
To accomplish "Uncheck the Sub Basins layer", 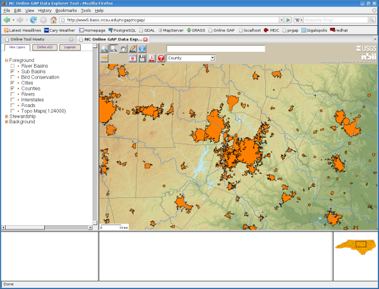I will tap(13, 71).
